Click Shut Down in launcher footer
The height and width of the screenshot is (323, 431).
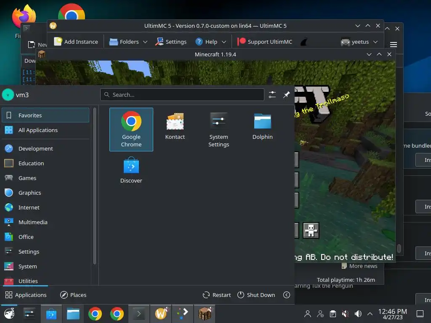click(256, 295)
